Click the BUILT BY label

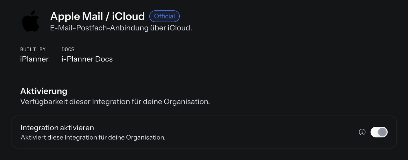coord(33,49)
